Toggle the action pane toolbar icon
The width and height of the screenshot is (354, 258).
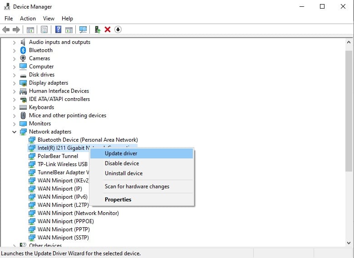(x=69, y=29)
